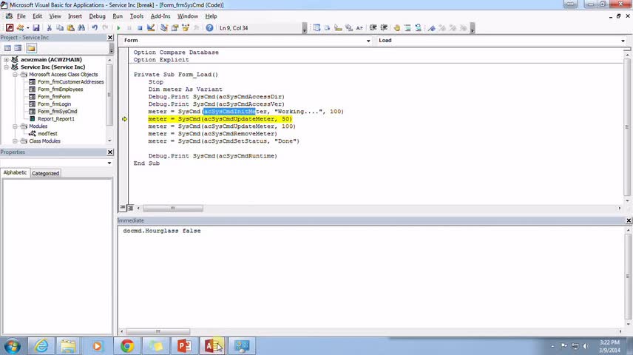Viewport: 633px width, 355px height.
Task: Select Form_frmEmployees in project tree
Action: (x=60, y=89)
